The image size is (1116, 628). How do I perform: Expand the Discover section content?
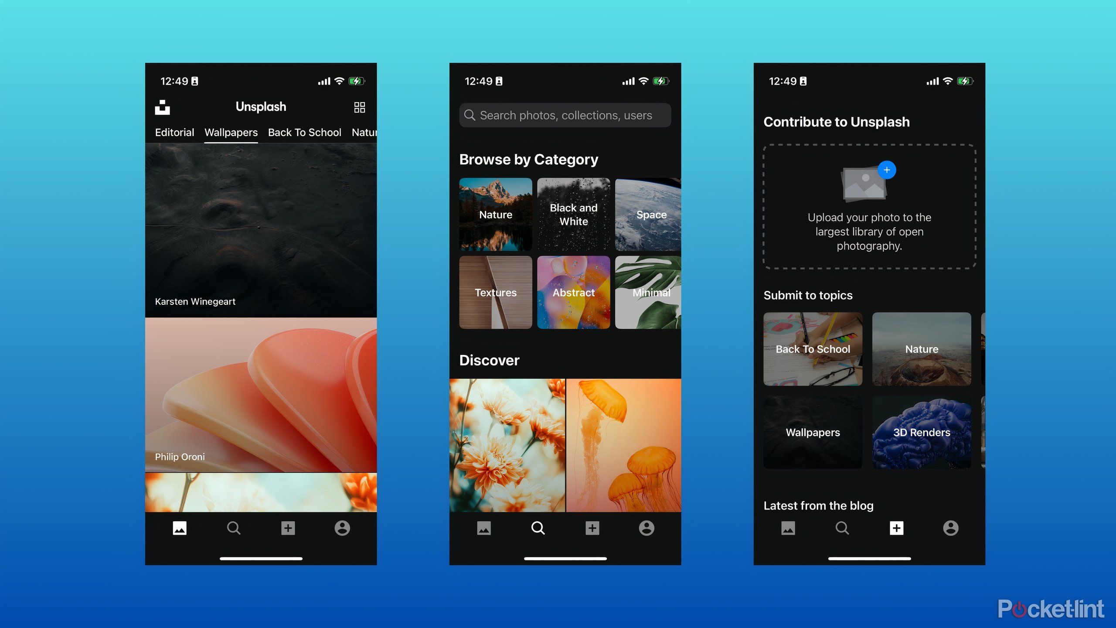pyautogui.click(x=489, y=359)
